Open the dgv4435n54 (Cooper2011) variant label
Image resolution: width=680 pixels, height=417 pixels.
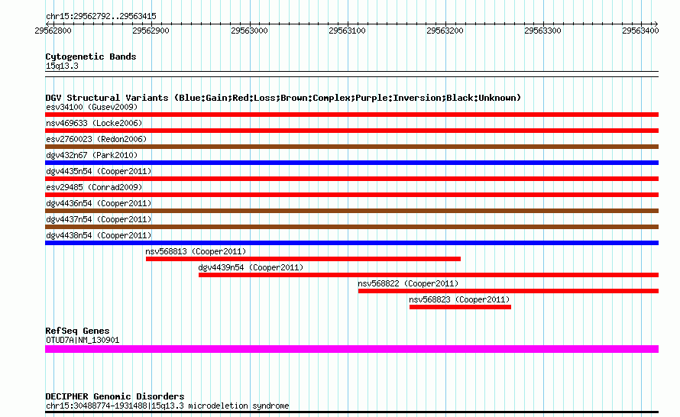99,171
